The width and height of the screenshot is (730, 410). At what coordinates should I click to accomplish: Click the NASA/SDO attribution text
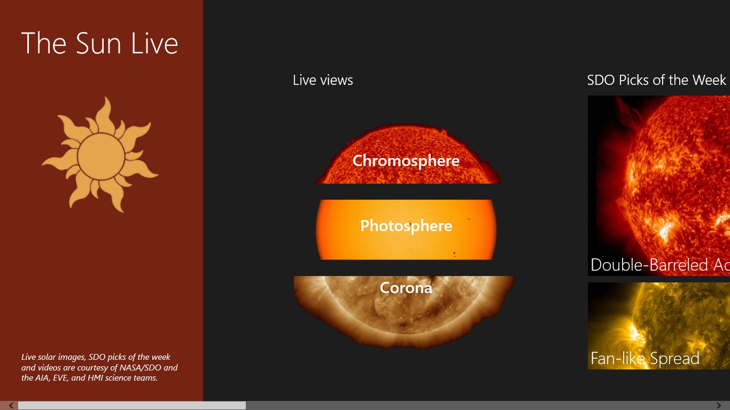tap(99, 367)
